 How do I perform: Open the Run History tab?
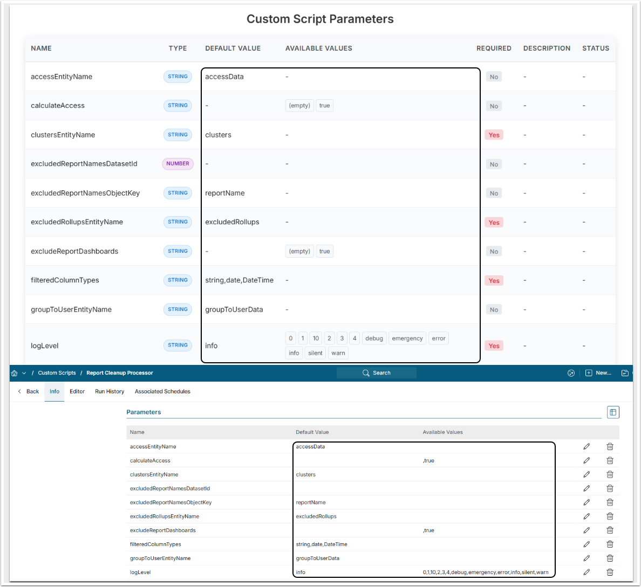click(110, 391)
